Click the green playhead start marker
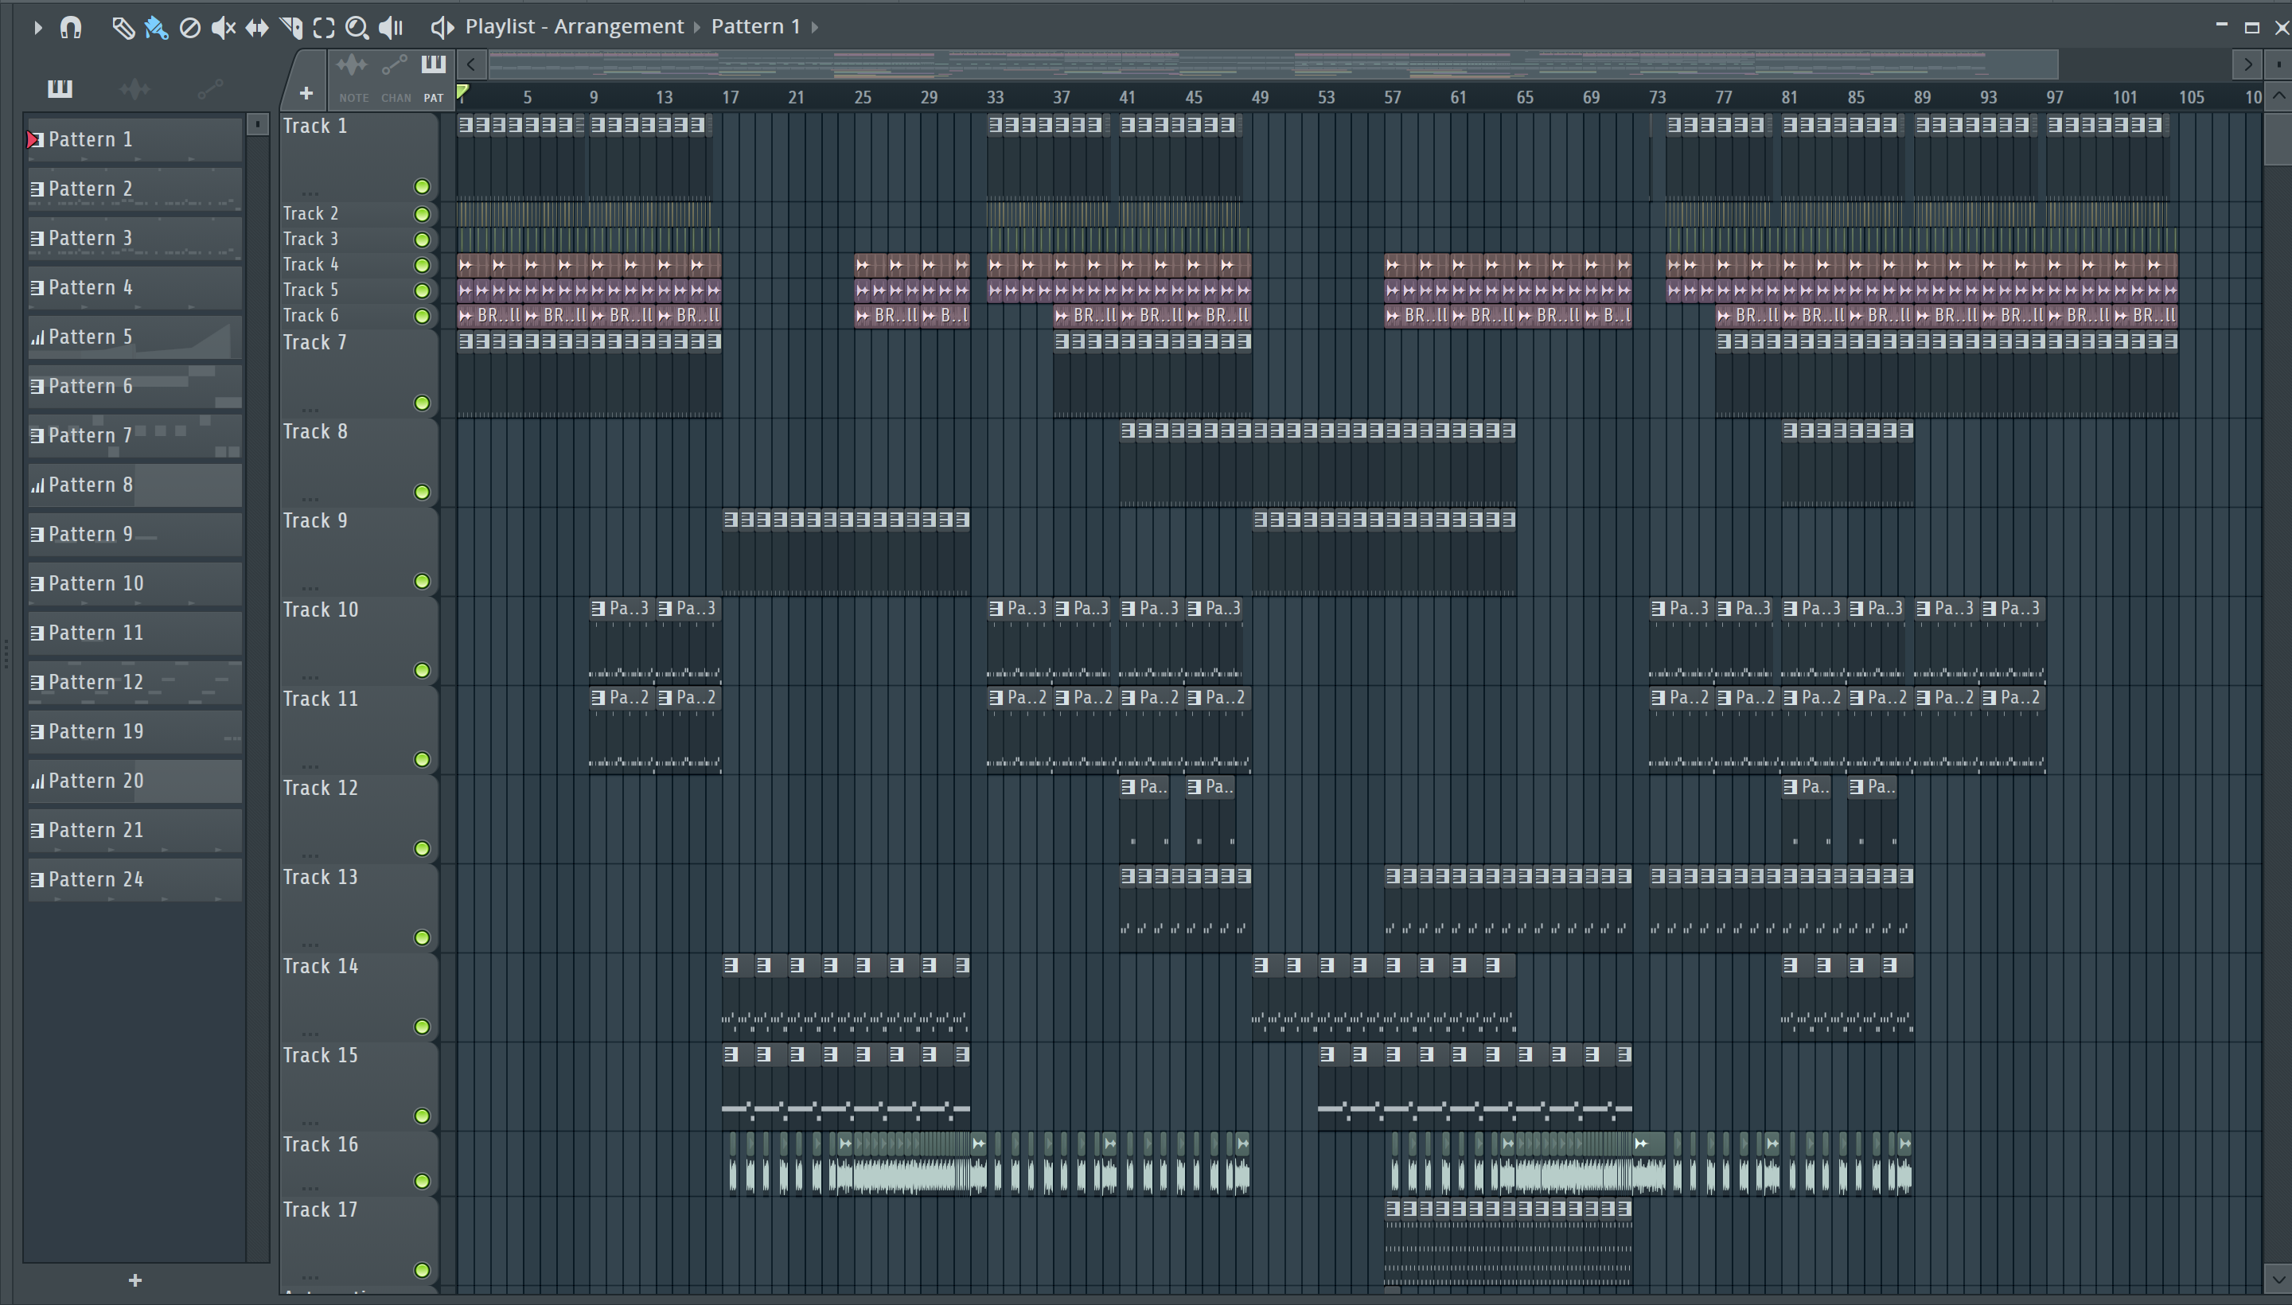This screenshot has height=1305, width=2292. [462, 92]
